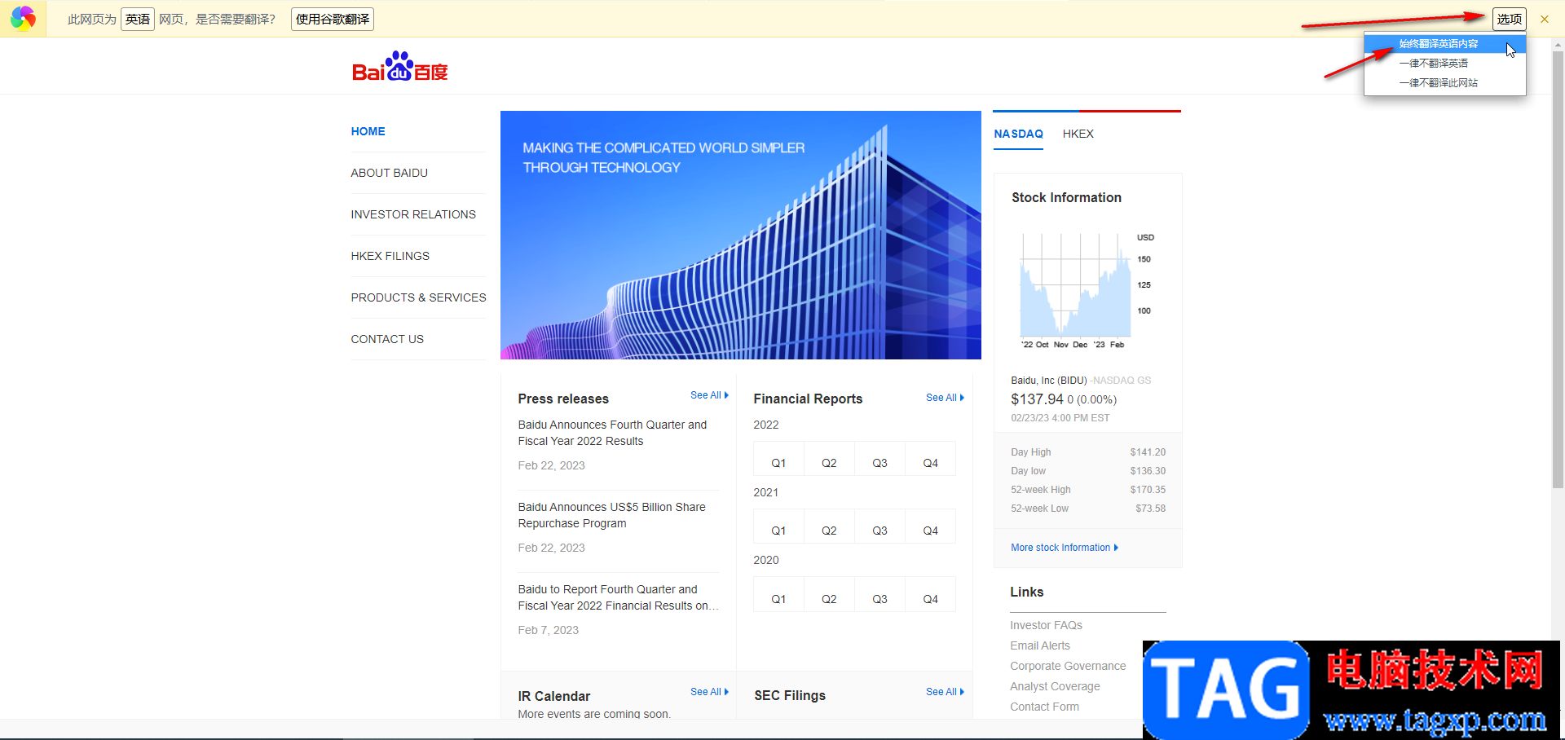Select 一律不翻译此网站 menu option

(1438, 83)
